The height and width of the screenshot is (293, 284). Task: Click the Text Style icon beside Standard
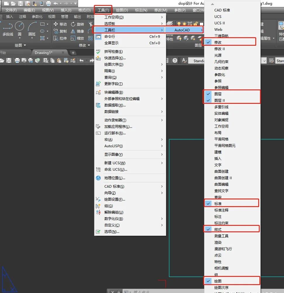point(184,60)
